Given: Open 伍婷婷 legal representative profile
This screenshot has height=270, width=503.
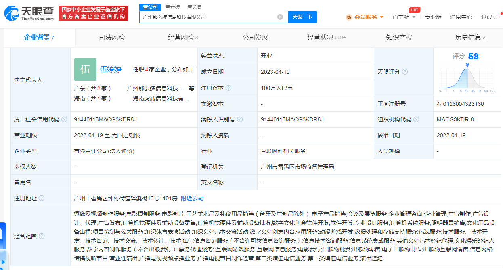Looking at the screenshot, I should [x=111, y=69].
